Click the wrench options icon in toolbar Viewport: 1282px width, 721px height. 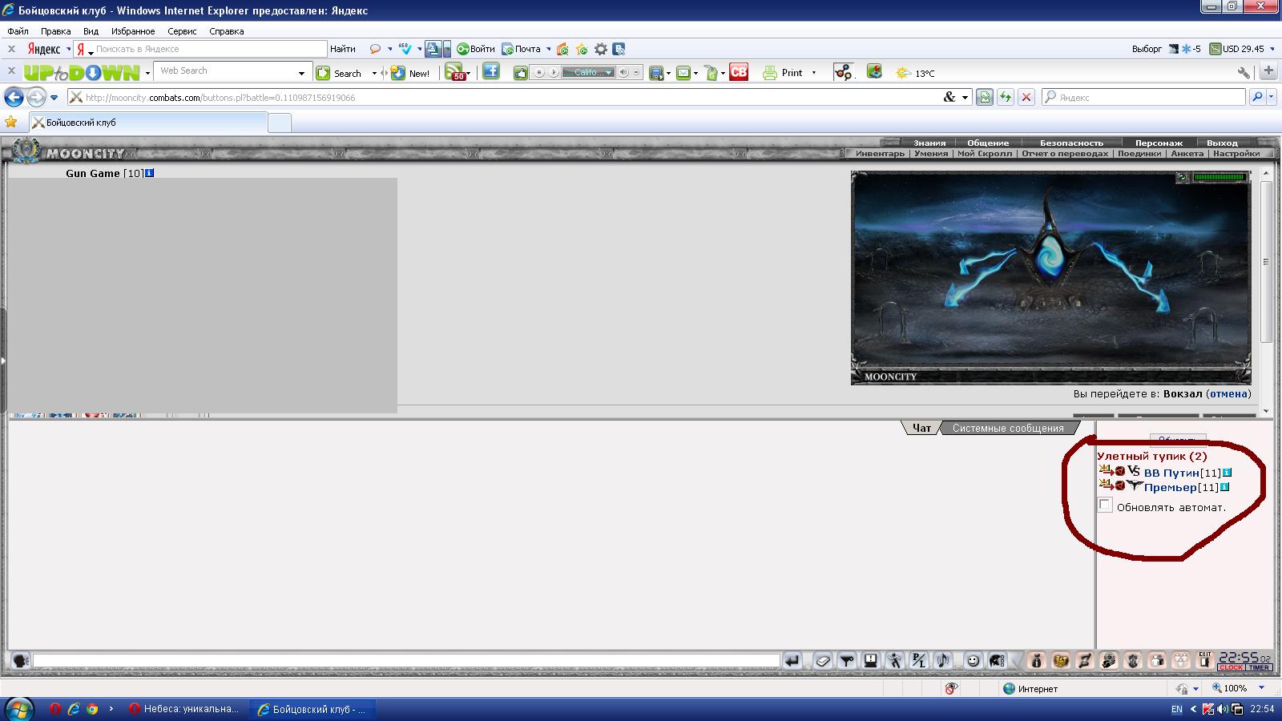1244,72
